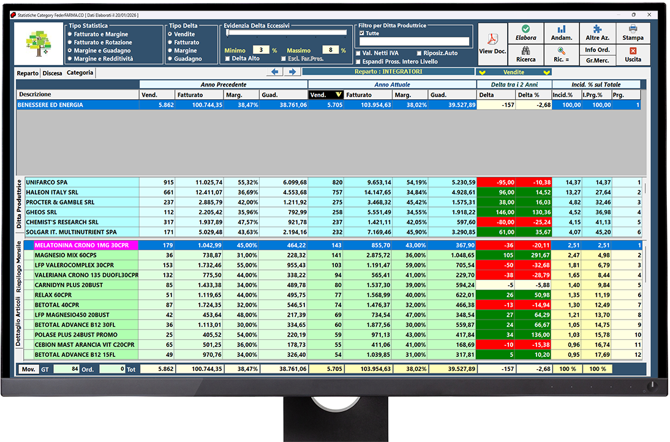Click the Info Ord. button
Image resolution: width=670 pixels, height=442 pixels.
click(x=597, y=50)
